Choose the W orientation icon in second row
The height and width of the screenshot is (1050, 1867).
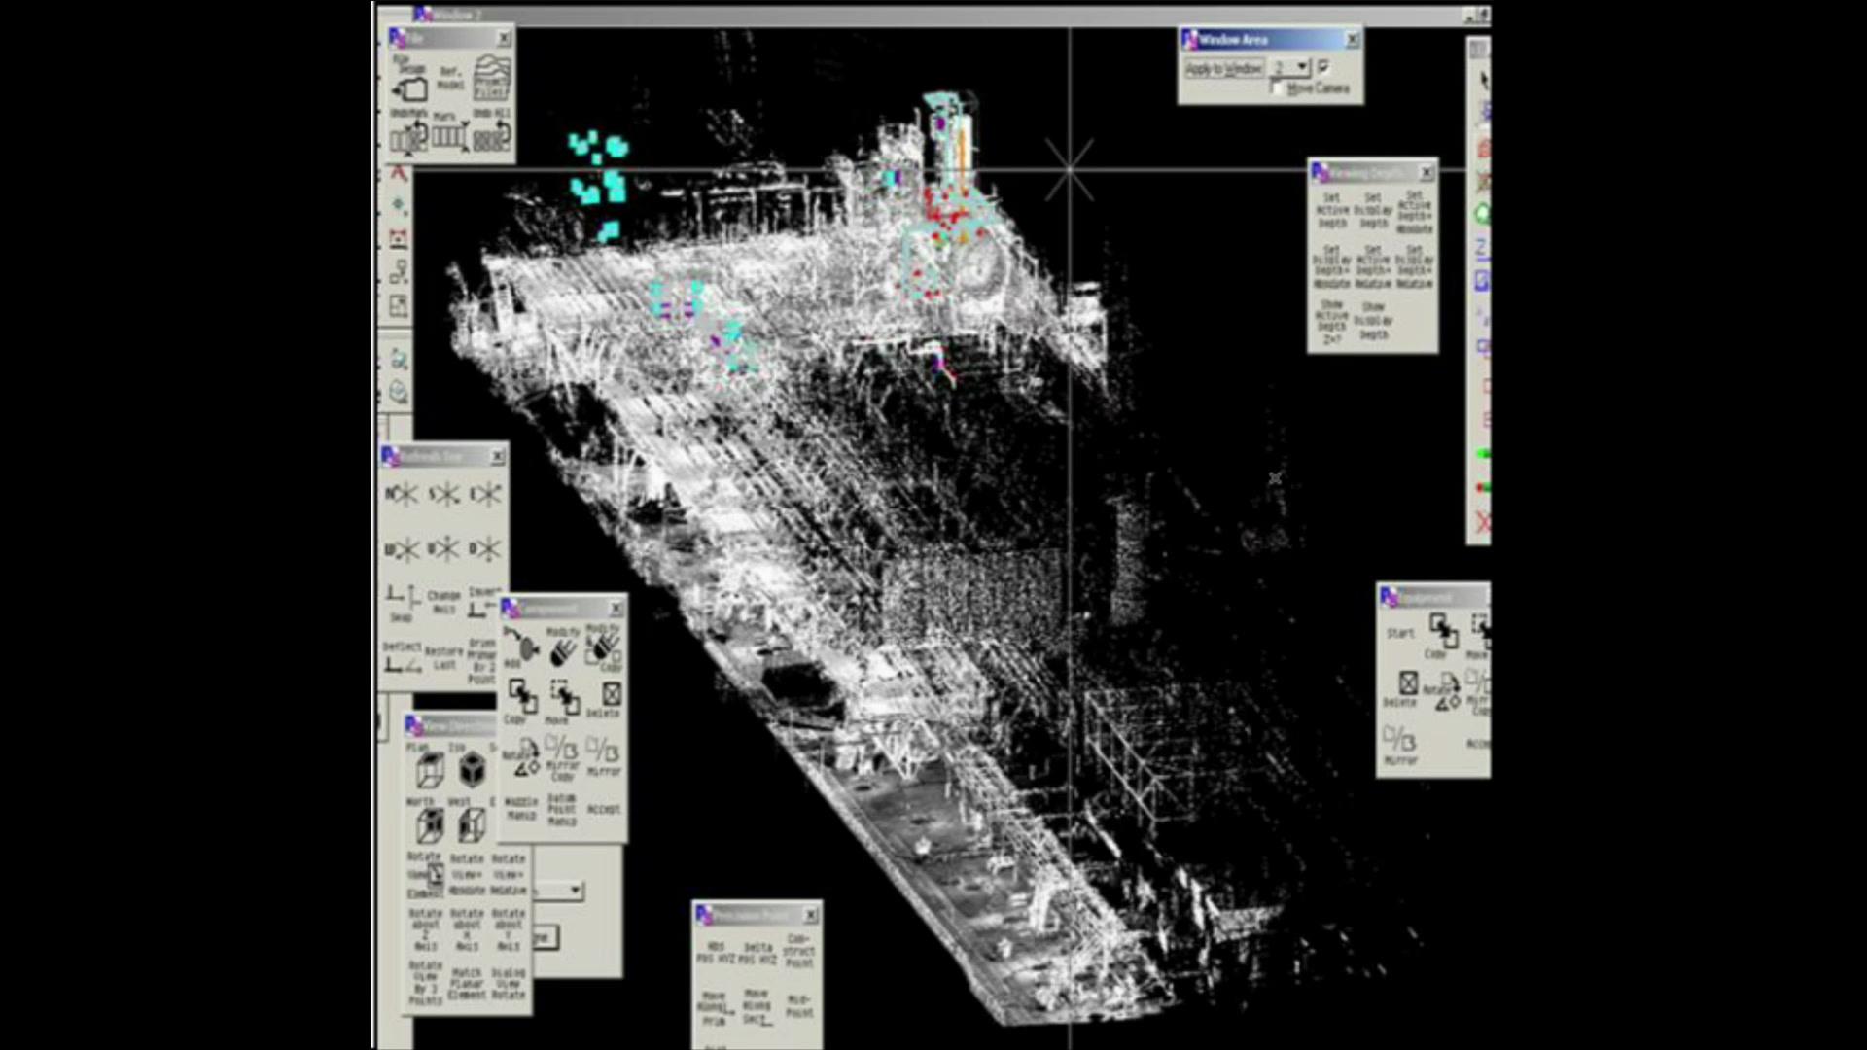tap(402, 550)
